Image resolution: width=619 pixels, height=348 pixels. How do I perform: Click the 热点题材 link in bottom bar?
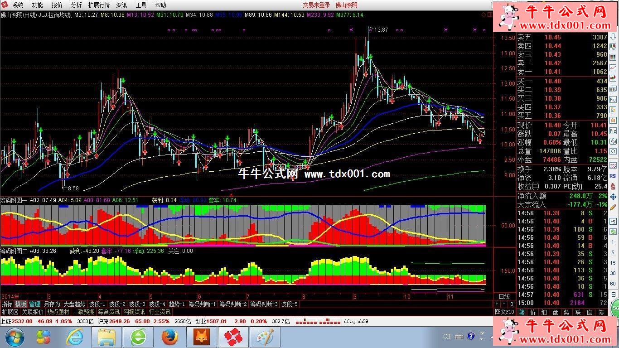point(58,312)
